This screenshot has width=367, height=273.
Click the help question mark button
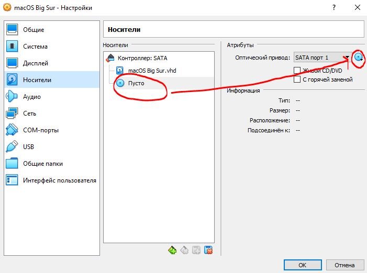point(334,7)
